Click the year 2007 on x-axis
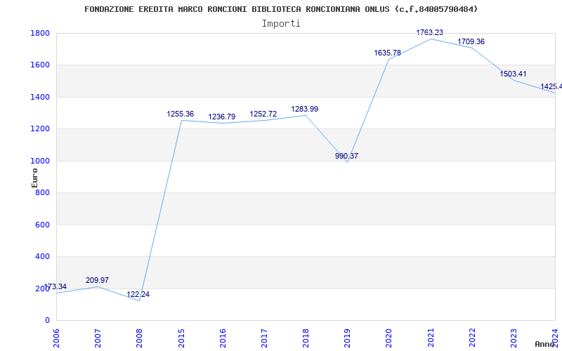 (98, 338)
